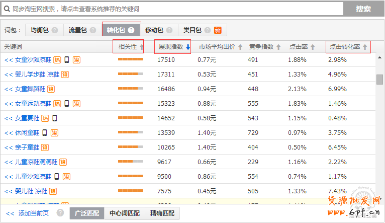
Task: Open the 移动包 tab
Action: [x=154, y=30]
